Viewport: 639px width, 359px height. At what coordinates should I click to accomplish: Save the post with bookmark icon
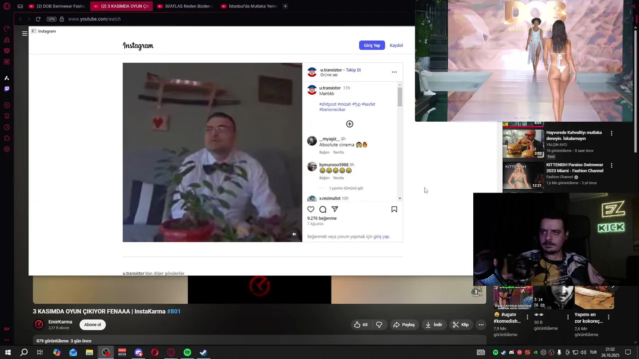tap(394, 209)
